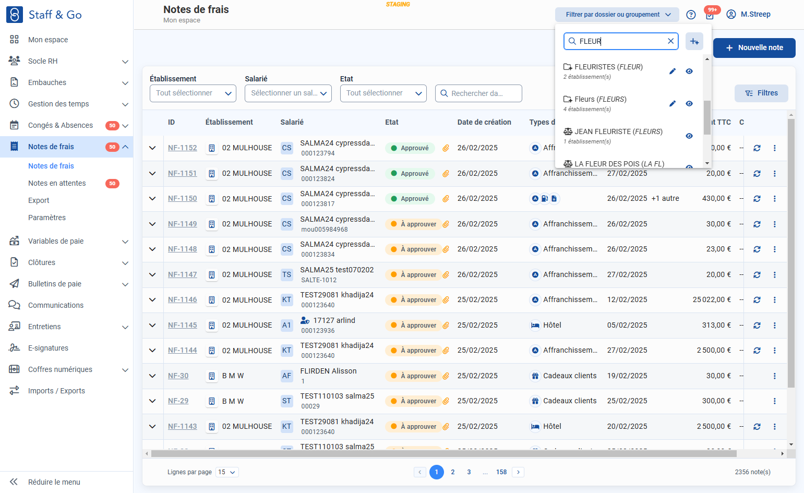Open the Établissement filter dropdown
Viewport: 804px width, 493px height.
click(193, 93)
